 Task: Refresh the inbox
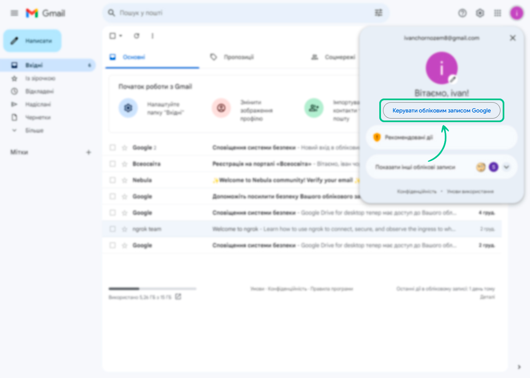coord(137,36)
